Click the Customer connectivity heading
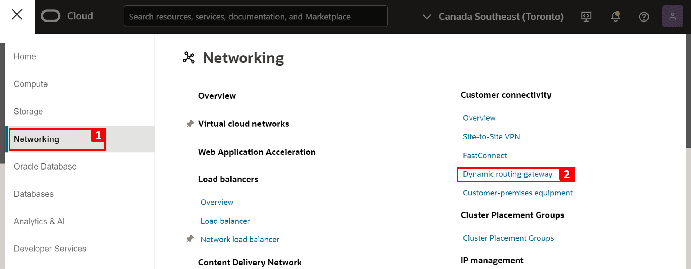 [x=506, y=95]
